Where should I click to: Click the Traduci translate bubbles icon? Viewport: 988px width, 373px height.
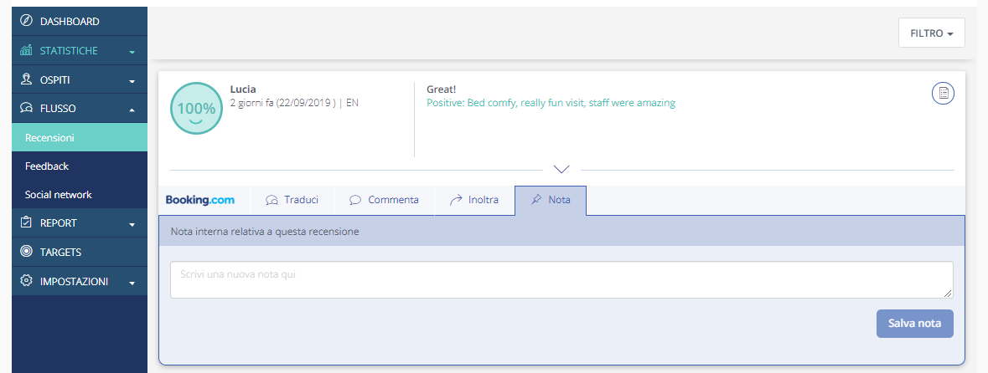(x=272, y=200)
